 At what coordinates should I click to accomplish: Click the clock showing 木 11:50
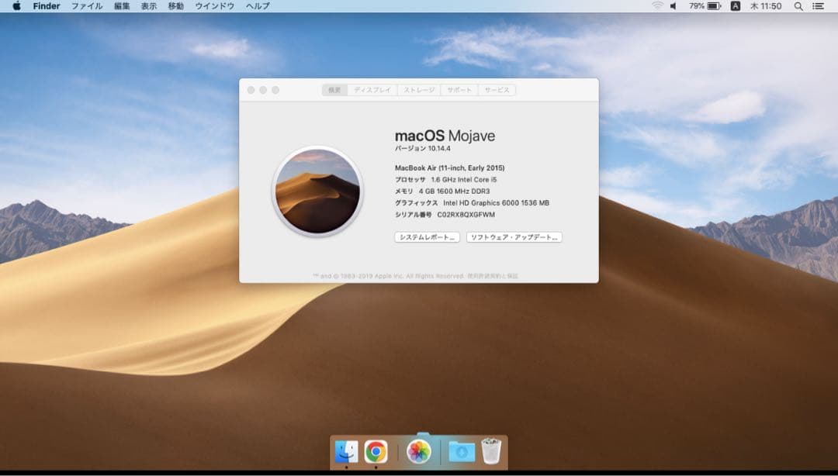point(766,6)
